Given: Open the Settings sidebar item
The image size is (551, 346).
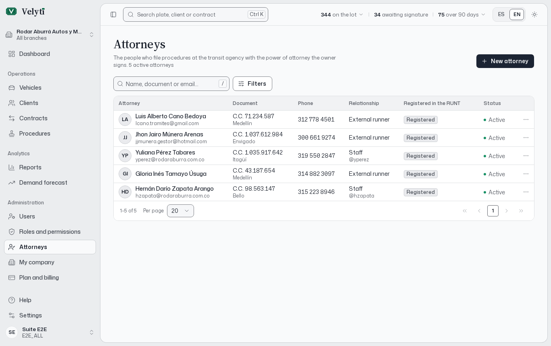Looking at the screenshot, I should tap(50, 315).
